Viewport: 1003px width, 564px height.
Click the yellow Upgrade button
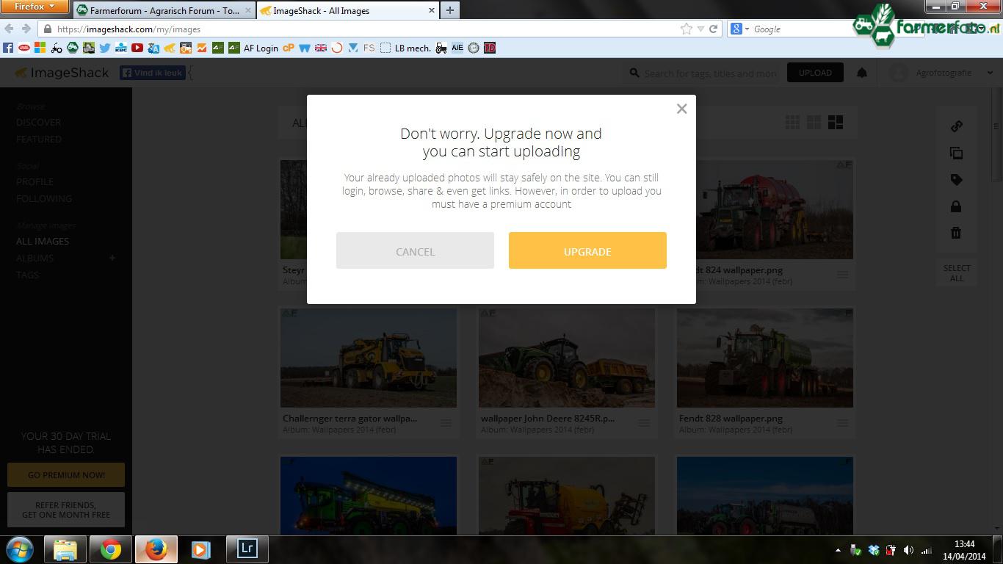click(587, 251)
